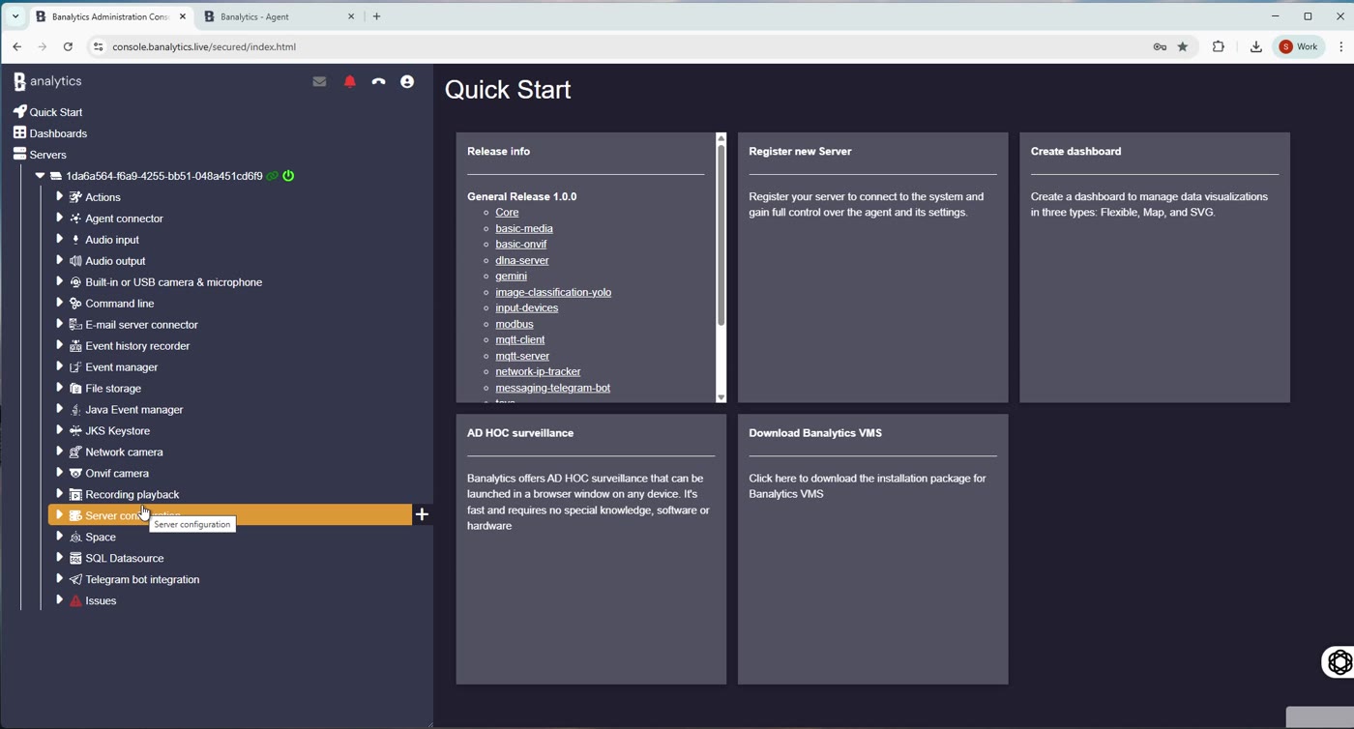
Task: Expand the Actions tree node
Action: coord(59,196)
